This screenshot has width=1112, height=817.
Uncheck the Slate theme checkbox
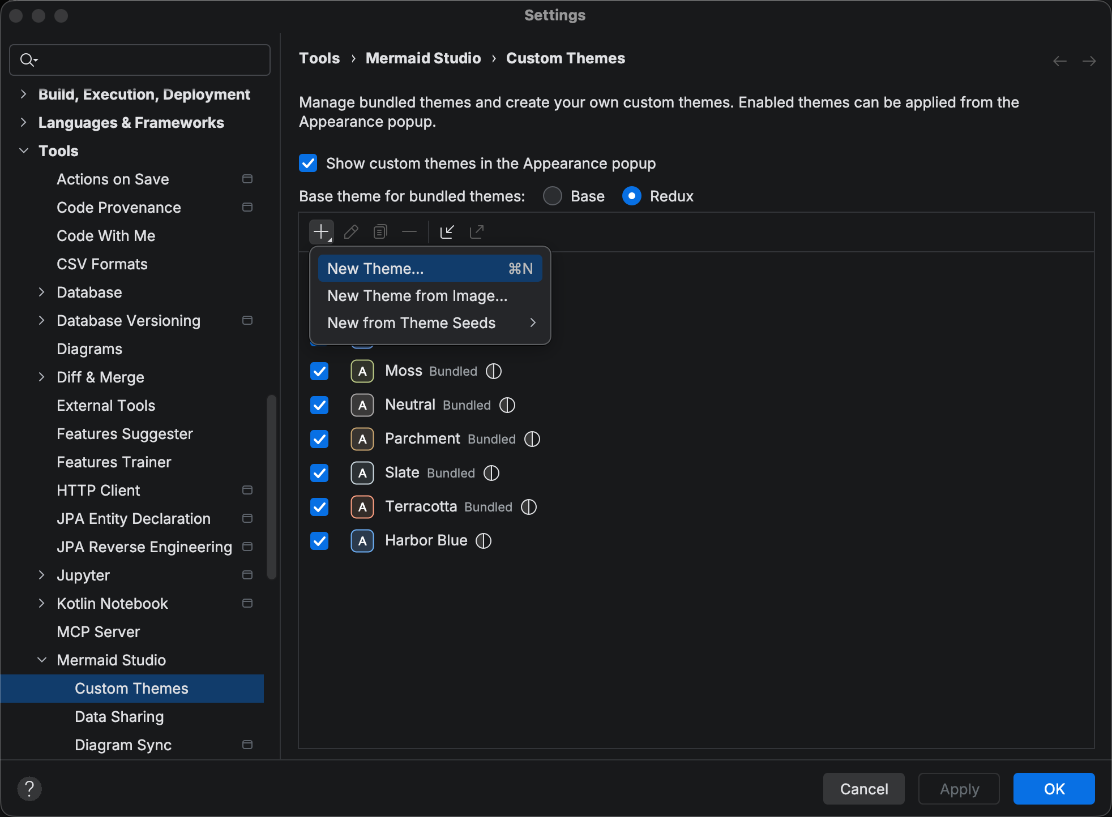(319, 473)
